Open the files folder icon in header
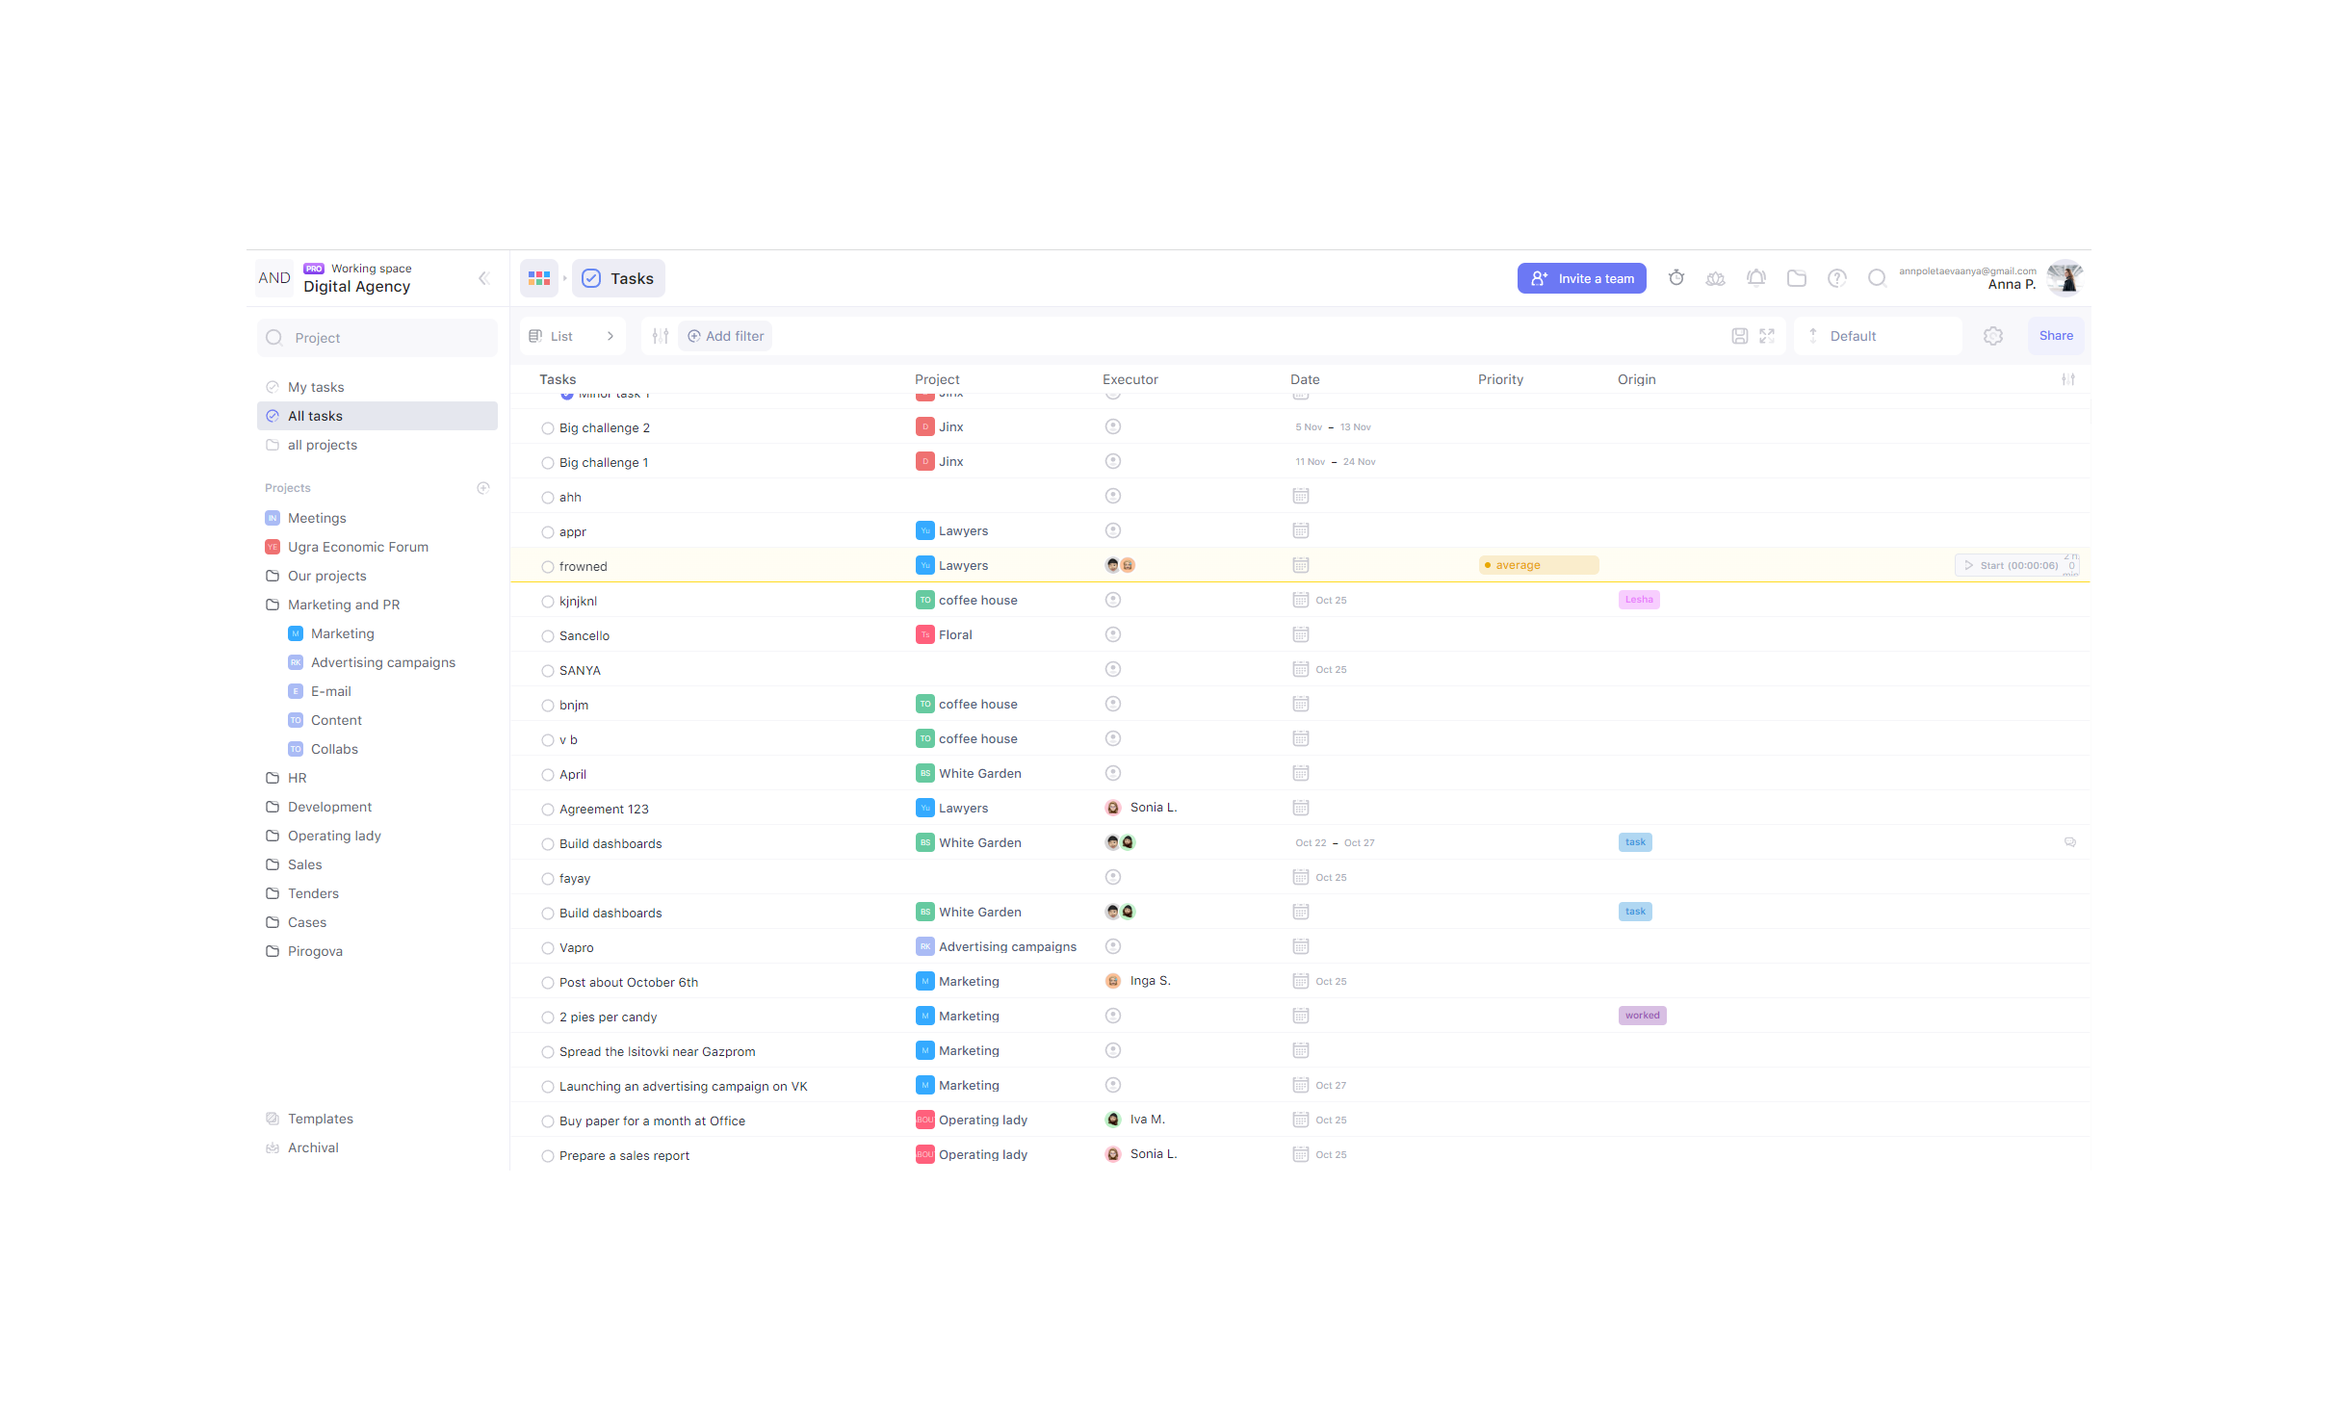Image resolution: width=2338 pixels, height=1417 pixels. tap(1796, 278)
